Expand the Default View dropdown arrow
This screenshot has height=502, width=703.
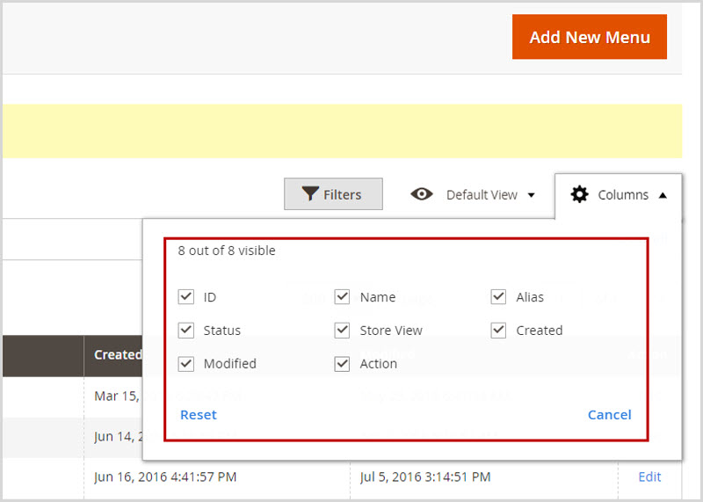tap(531, 195)
